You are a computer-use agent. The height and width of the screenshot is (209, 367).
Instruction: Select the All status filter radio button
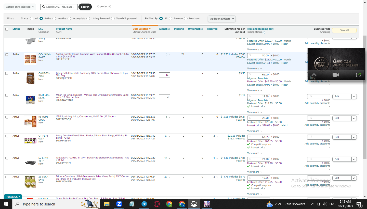pos(32,19)
